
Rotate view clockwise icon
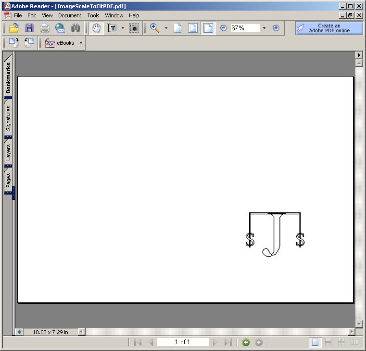tap(14, 43)
